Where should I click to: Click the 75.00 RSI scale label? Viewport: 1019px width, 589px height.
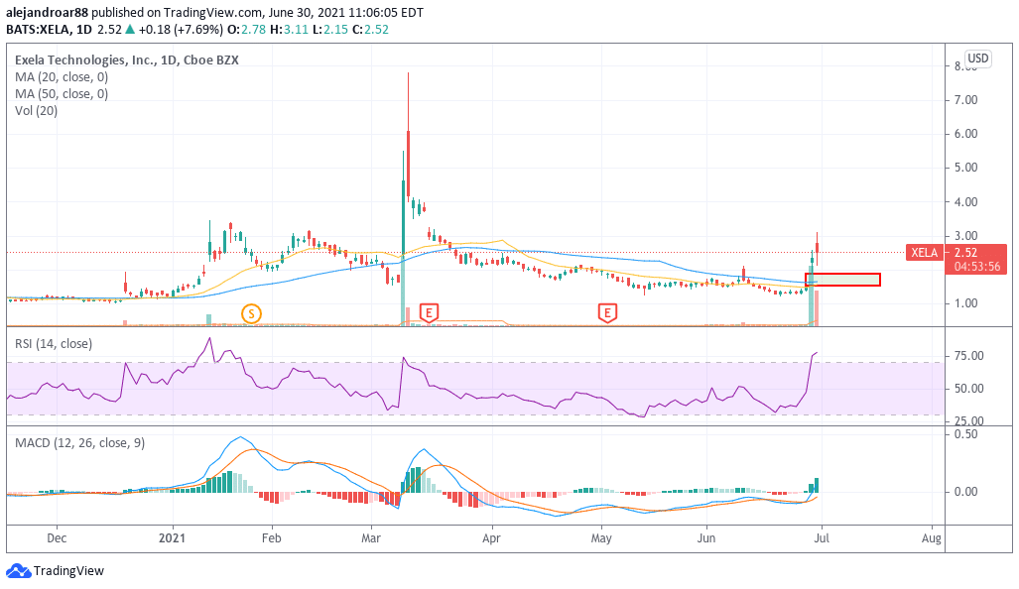pos(969,356)
